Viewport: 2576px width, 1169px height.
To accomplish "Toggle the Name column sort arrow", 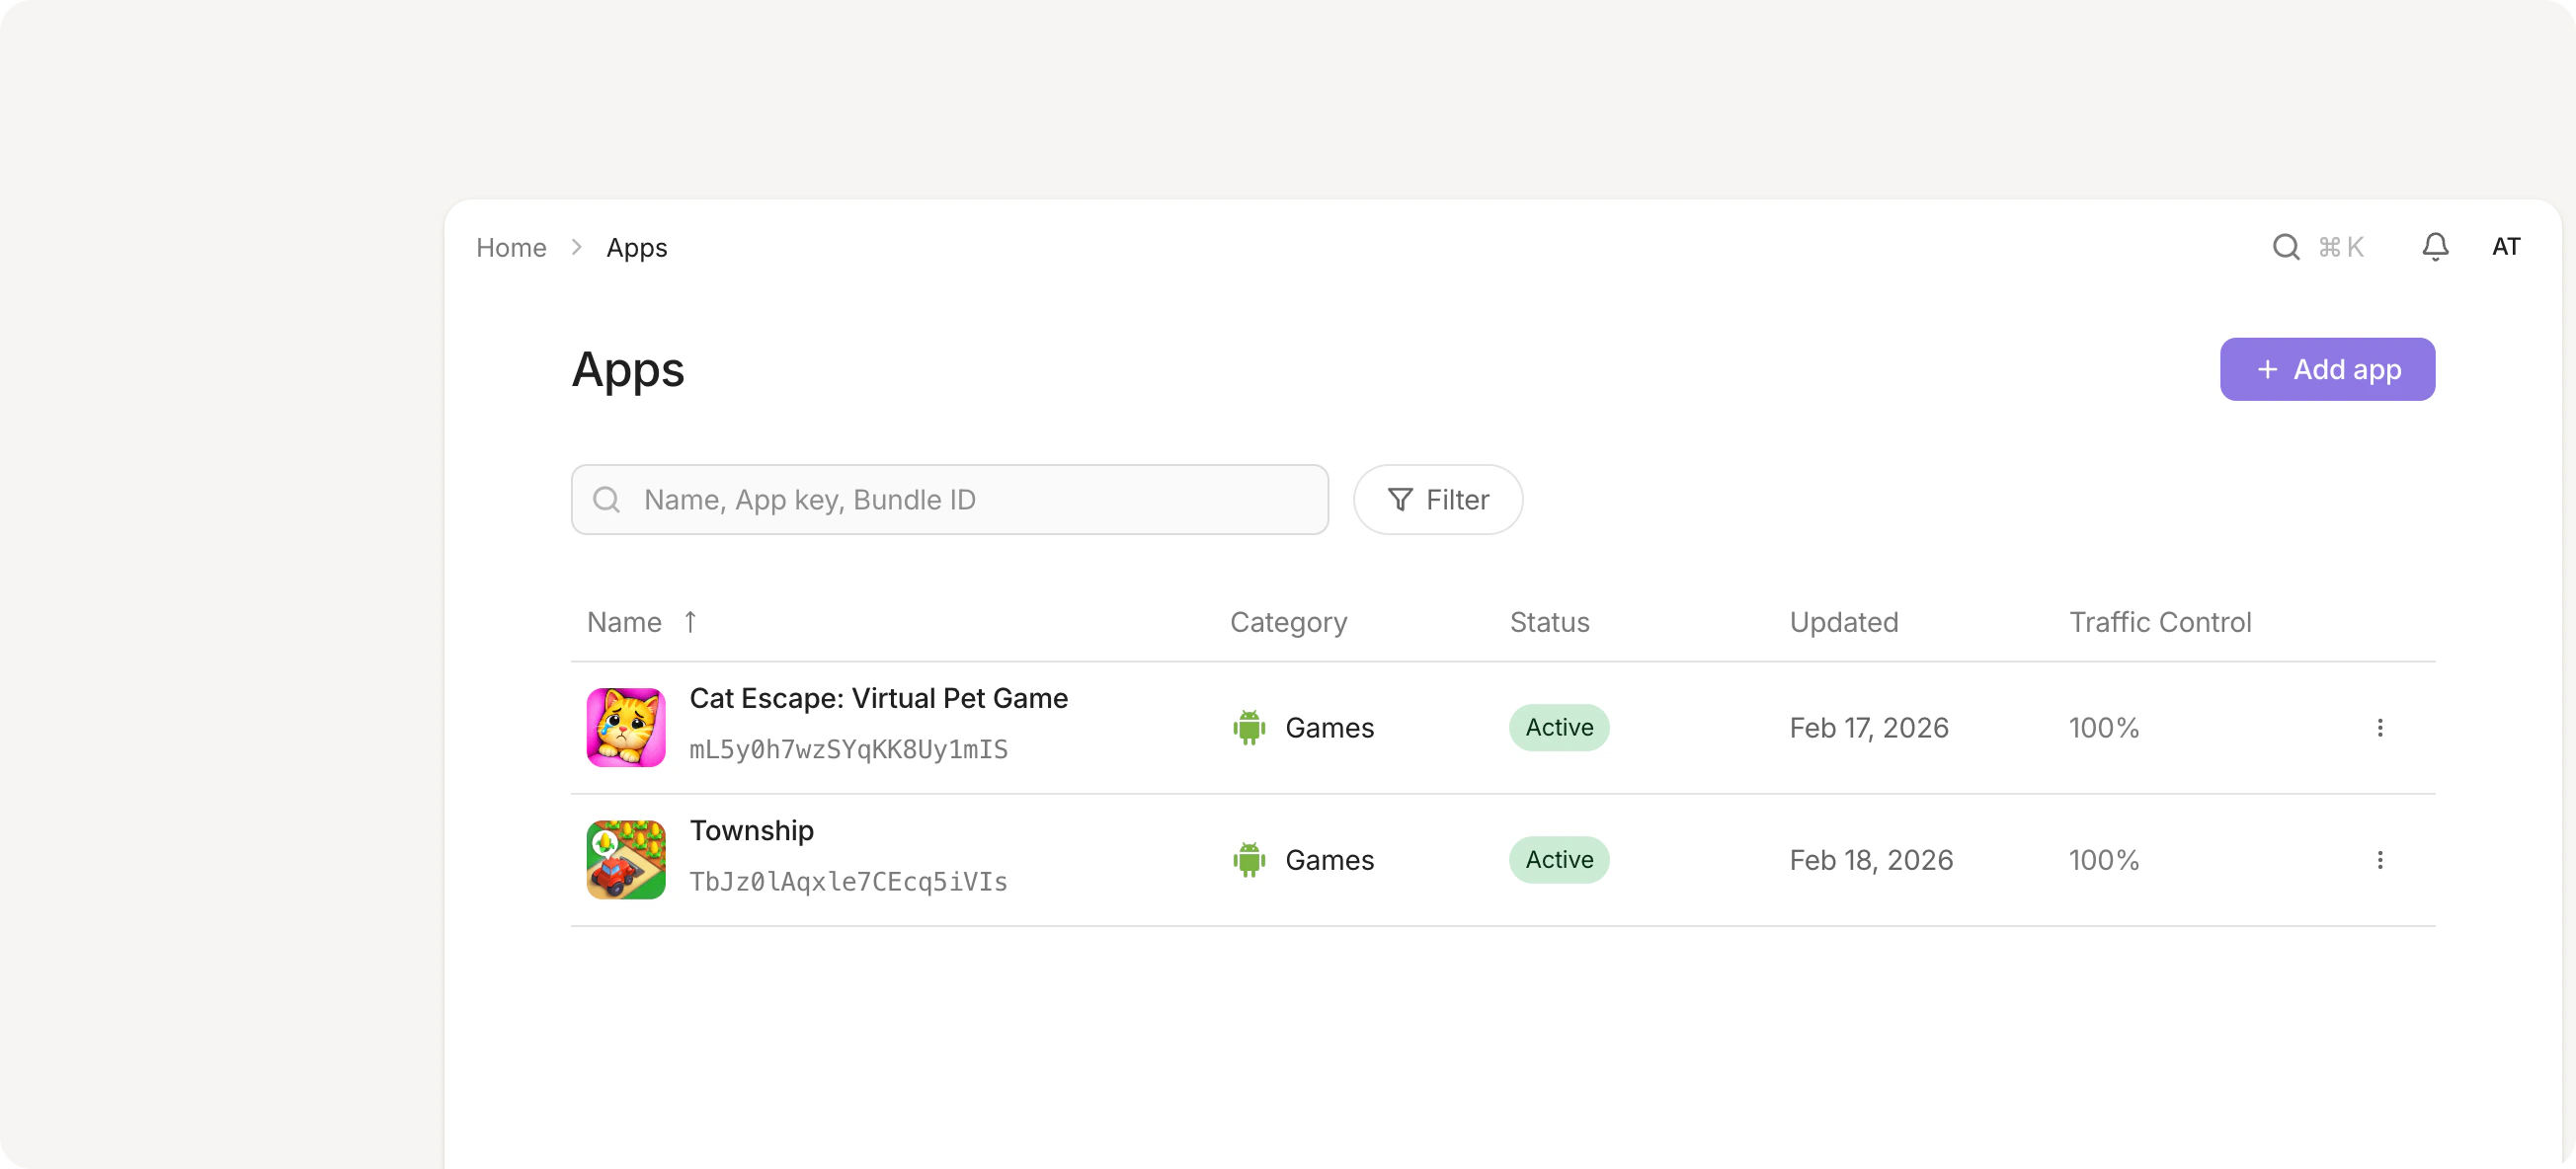I will click(x=690, y=622).
